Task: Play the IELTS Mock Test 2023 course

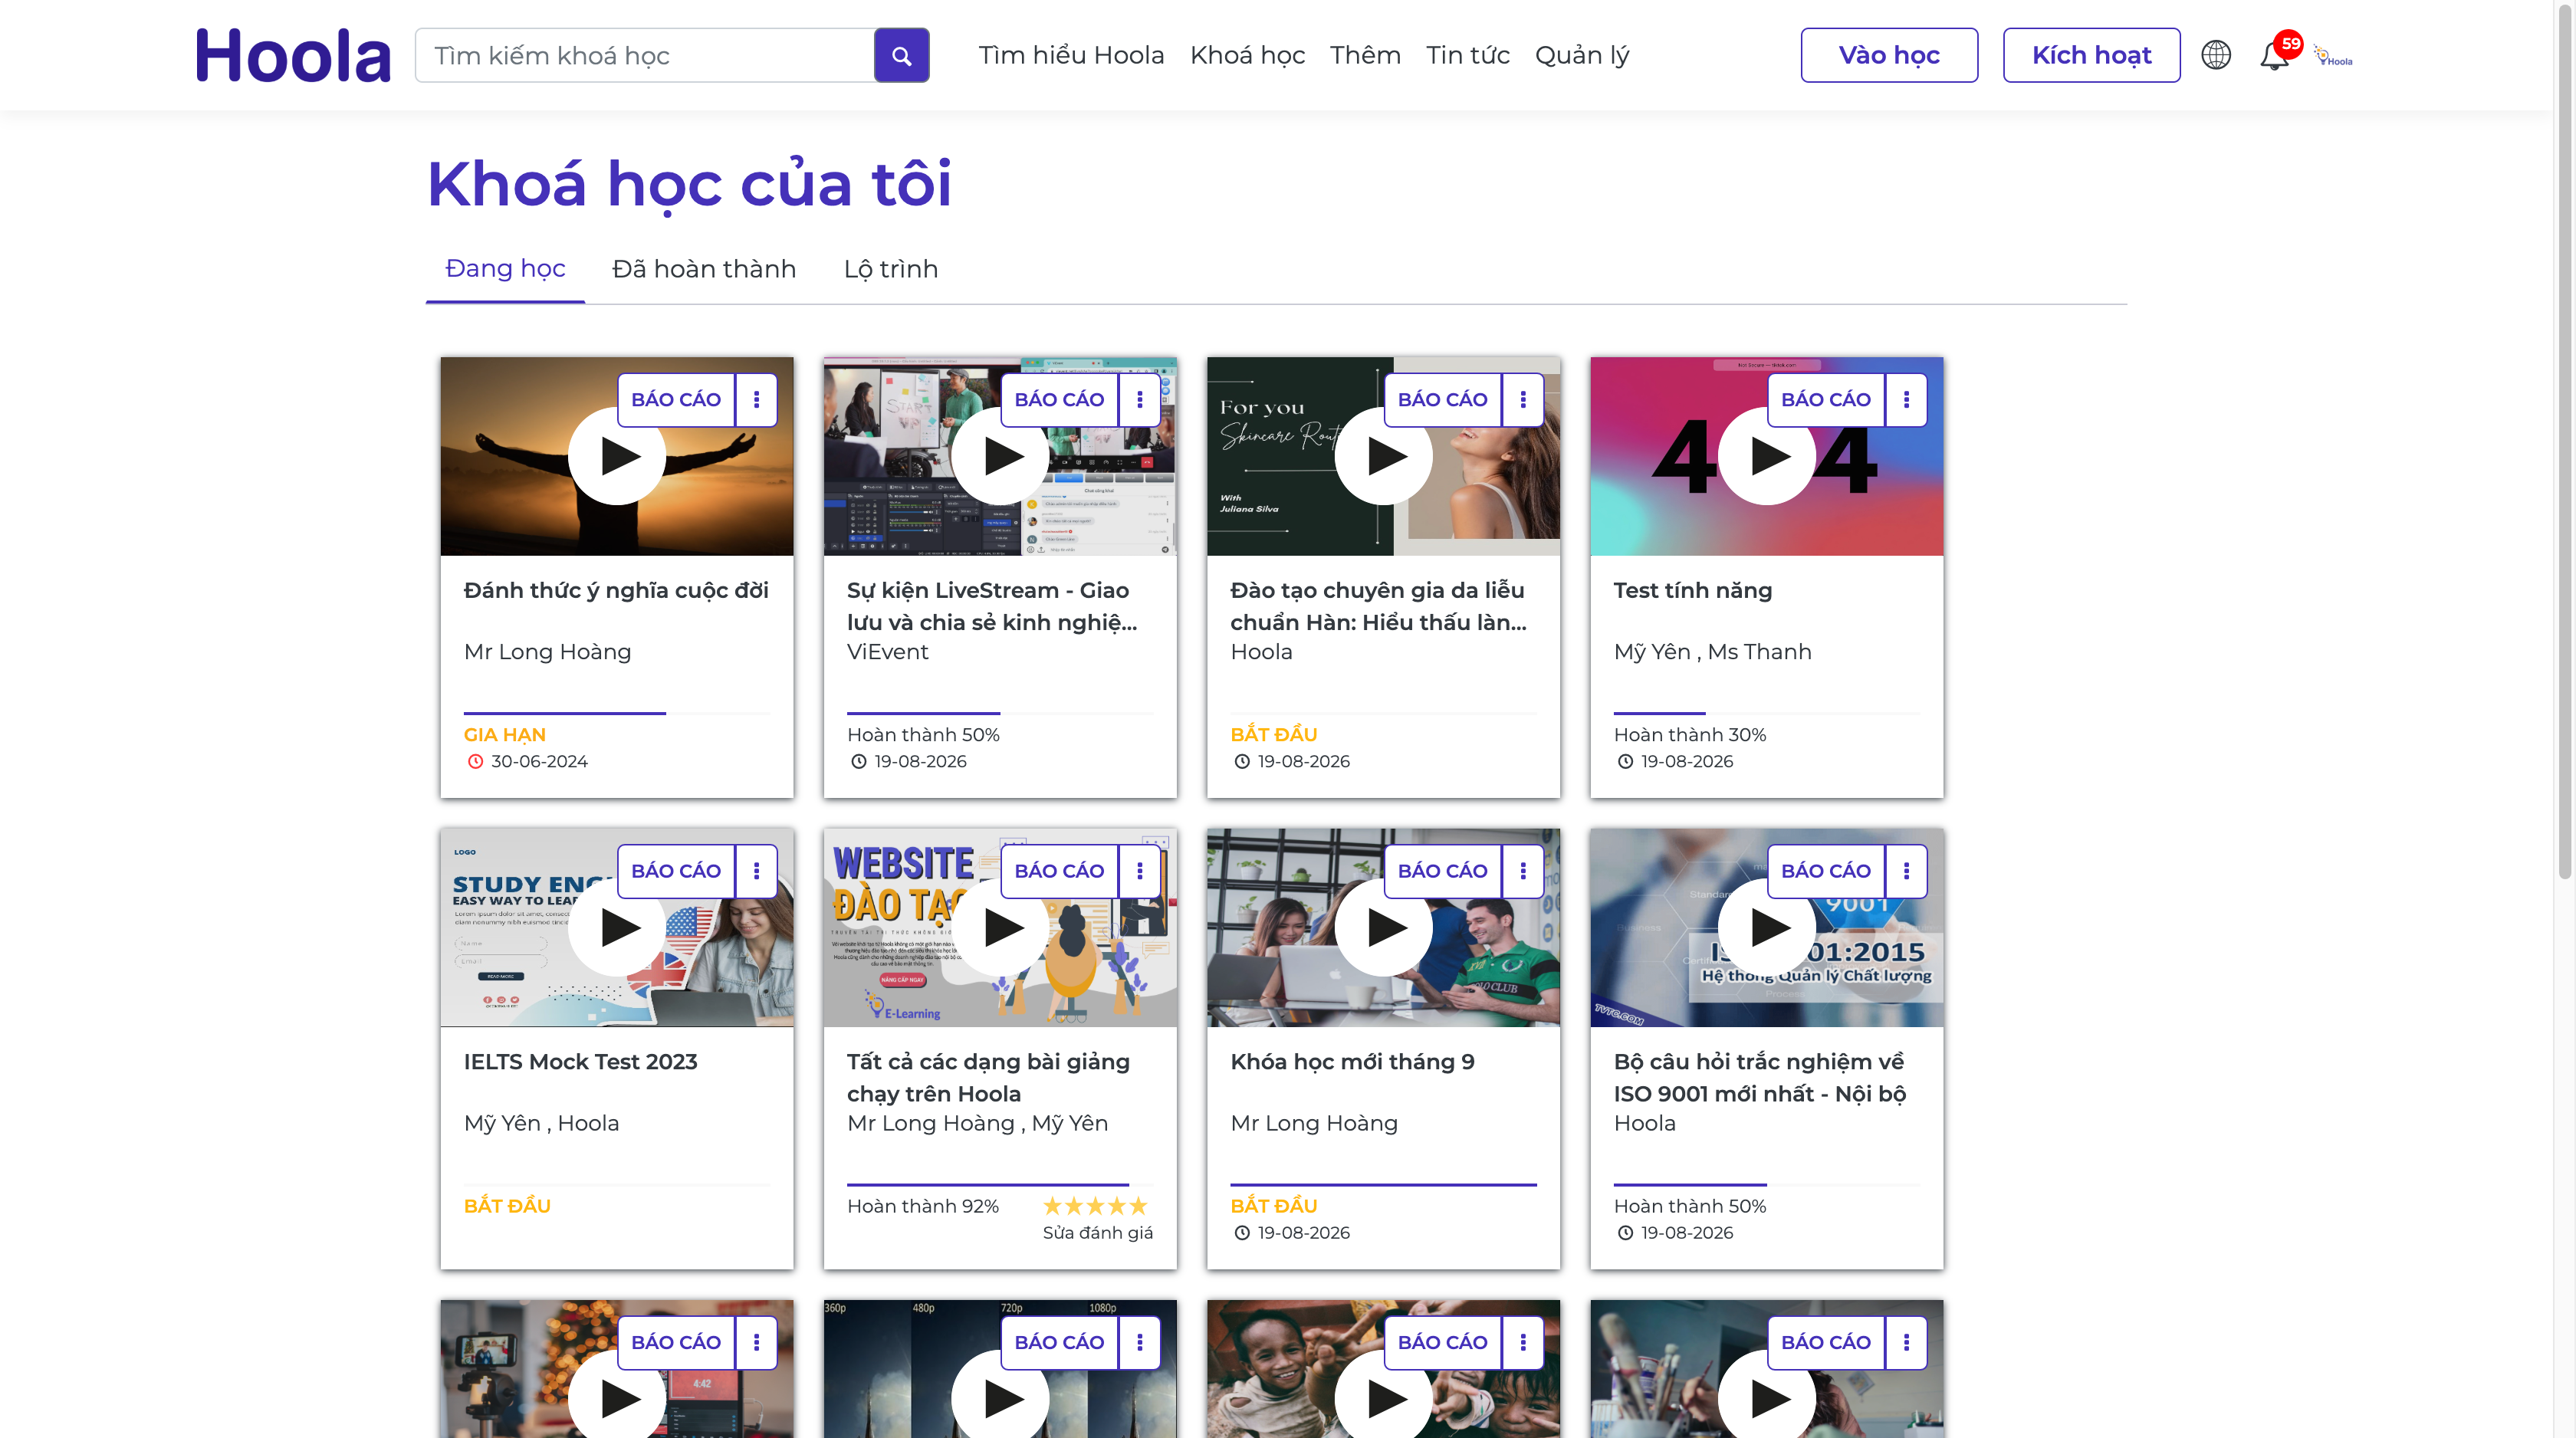Action: 617,928
